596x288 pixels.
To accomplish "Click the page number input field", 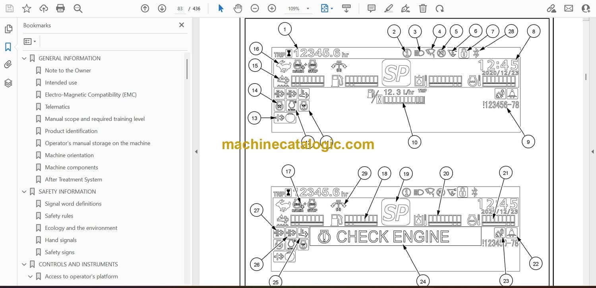I will pos(180,8).
